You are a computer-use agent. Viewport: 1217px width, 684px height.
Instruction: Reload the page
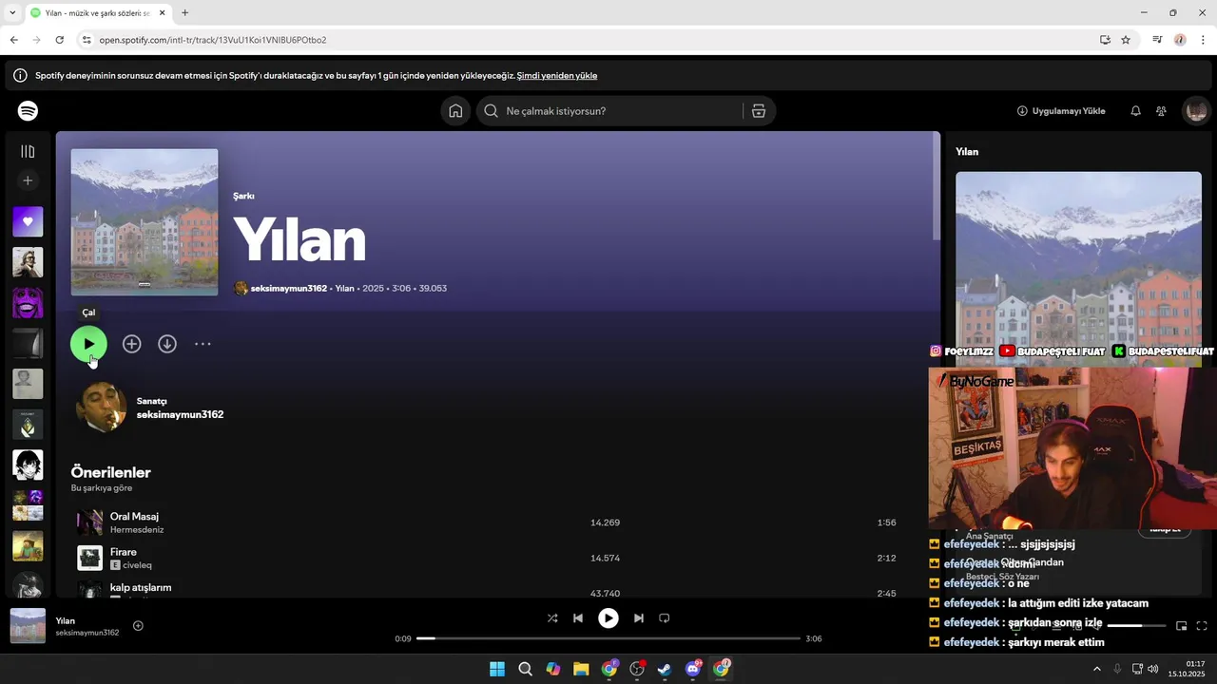coord(59,40)
